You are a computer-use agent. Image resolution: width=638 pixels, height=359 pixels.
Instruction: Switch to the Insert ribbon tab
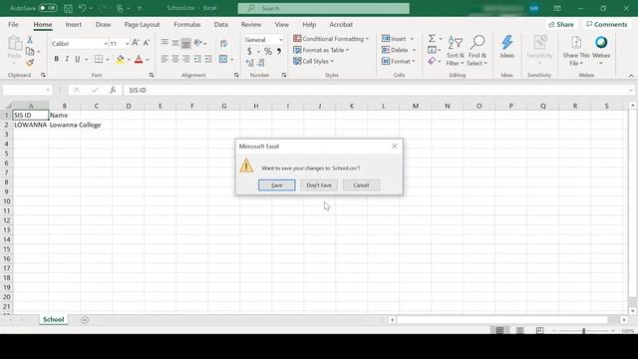73,24
